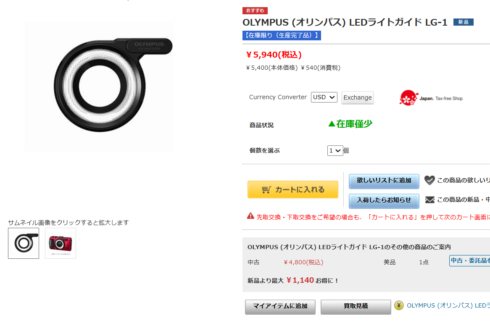
Task: Open the quantity selector dropdown
Action: tap(335, 151)
